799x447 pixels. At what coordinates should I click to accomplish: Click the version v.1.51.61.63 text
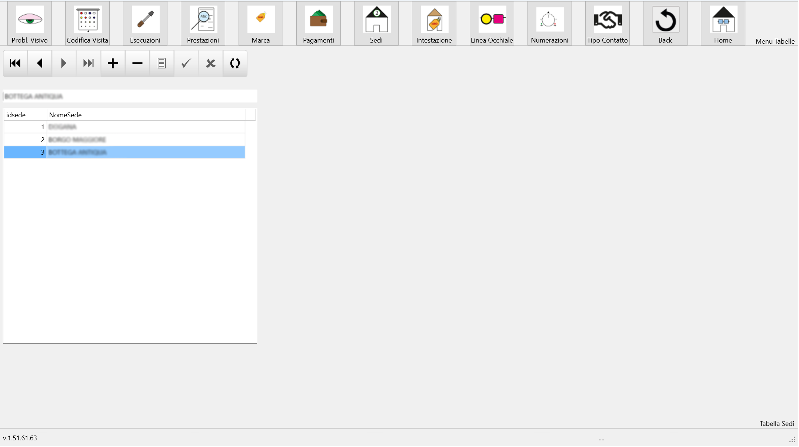coord(20,438)
